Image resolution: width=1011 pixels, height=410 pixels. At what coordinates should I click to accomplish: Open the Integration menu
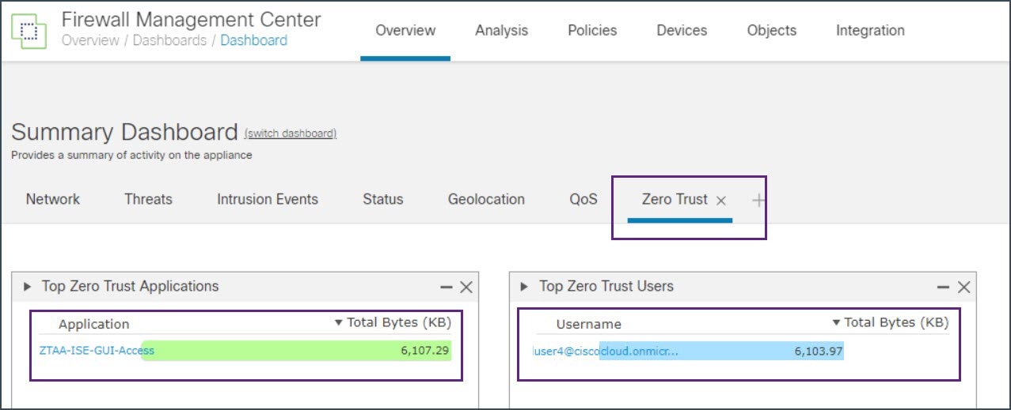(x=870, y=31)
